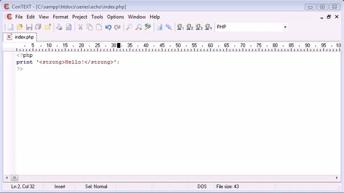
Task: Click the 'Insert' mode status entry
Action: click(x=60, y=187)
